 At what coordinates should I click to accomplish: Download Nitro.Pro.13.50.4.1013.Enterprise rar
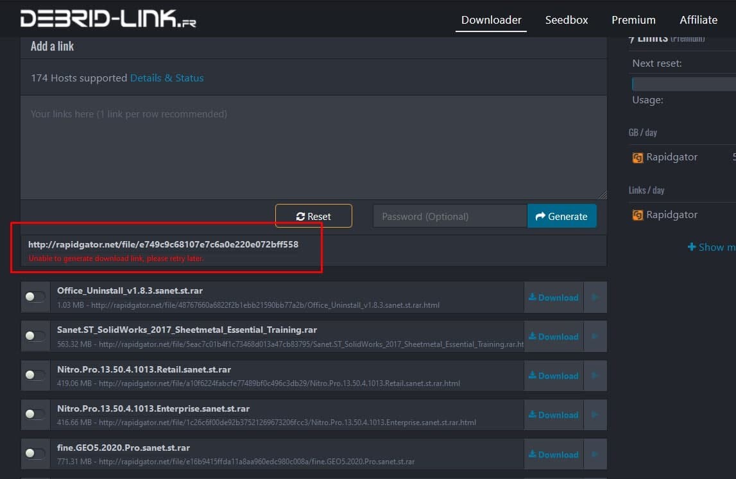click(x=553, y=415)
